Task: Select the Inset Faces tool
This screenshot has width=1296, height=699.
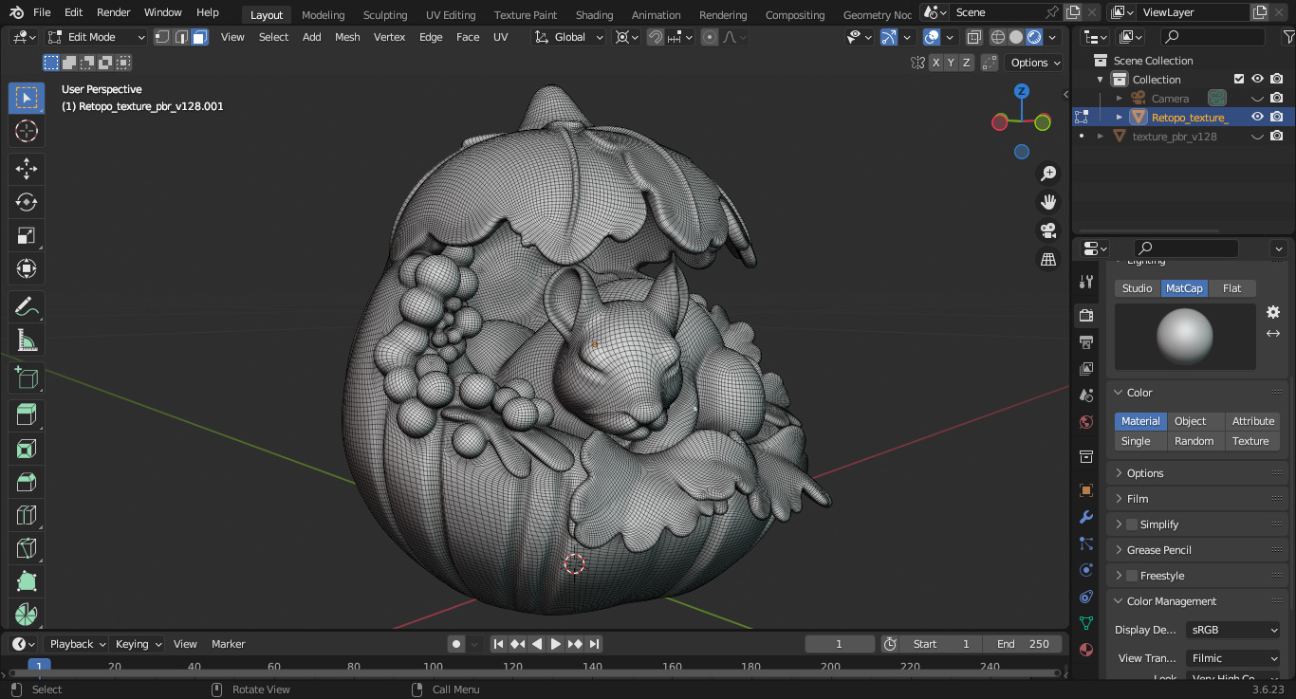Action: 27,448
